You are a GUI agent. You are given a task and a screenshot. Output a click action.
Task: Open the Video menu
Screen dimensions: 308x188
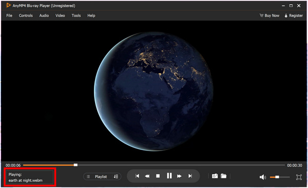click(60, 15)
